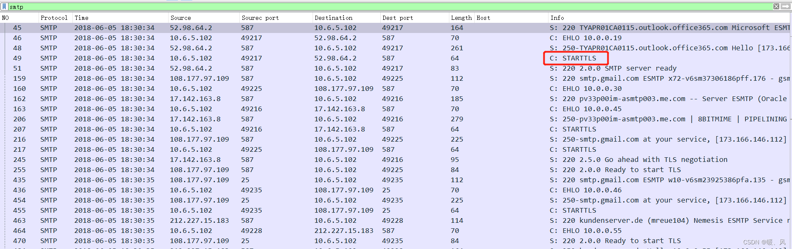
Task: Select packet number 46
Action: [x=17, y=38]
